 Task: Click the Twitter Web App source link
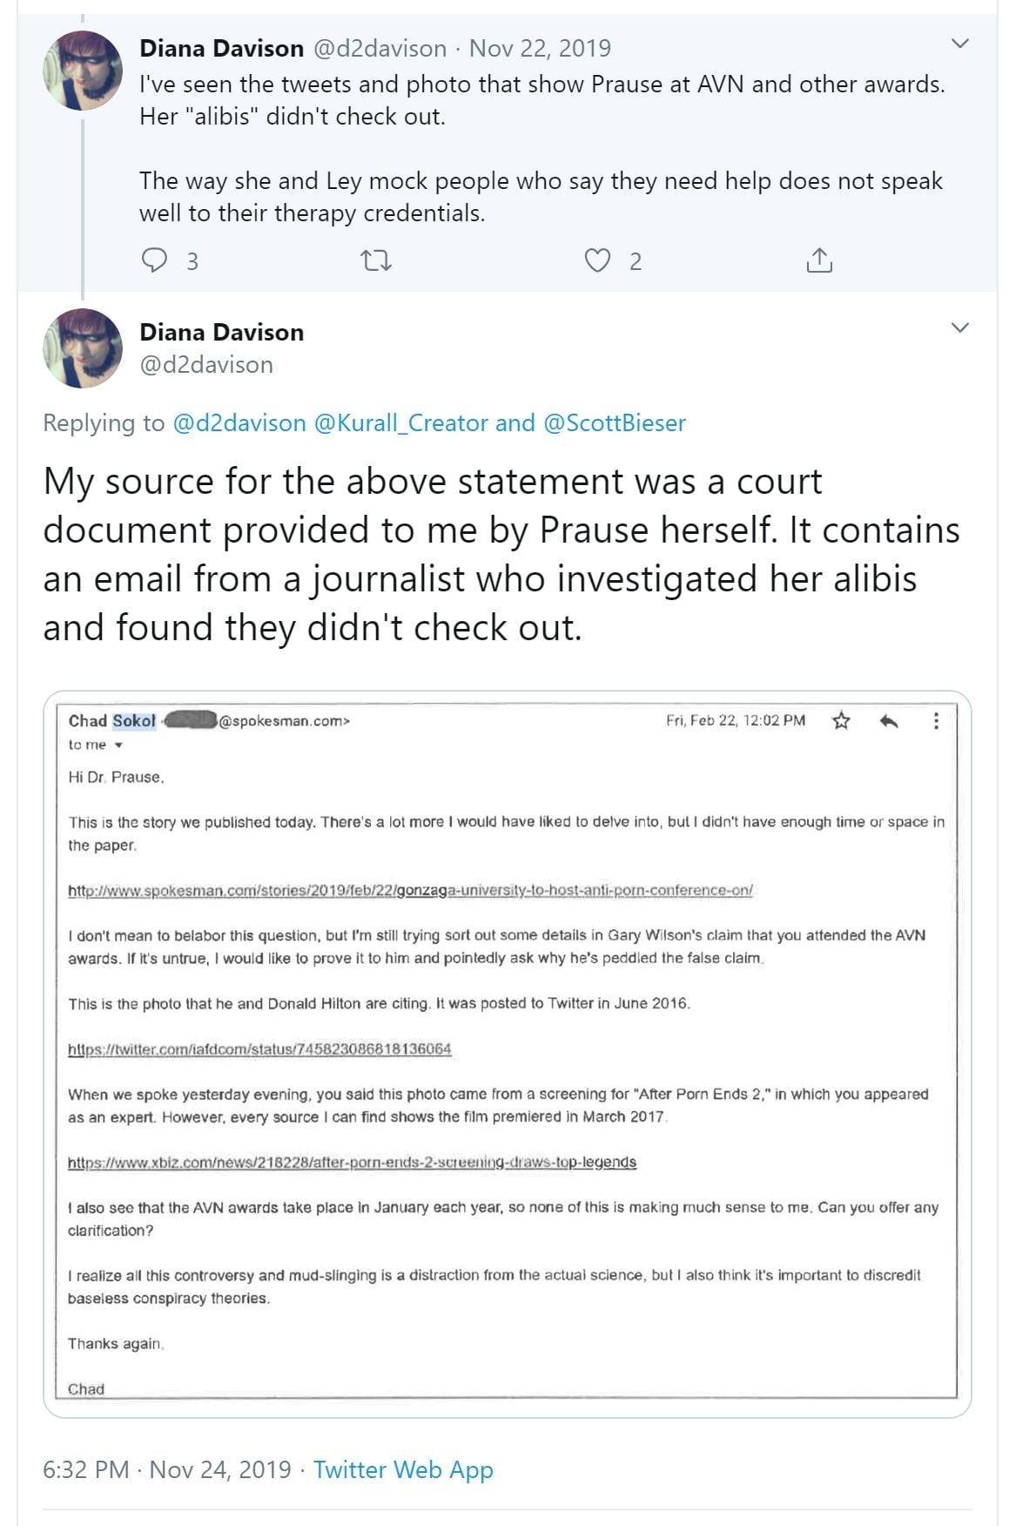403,1469
